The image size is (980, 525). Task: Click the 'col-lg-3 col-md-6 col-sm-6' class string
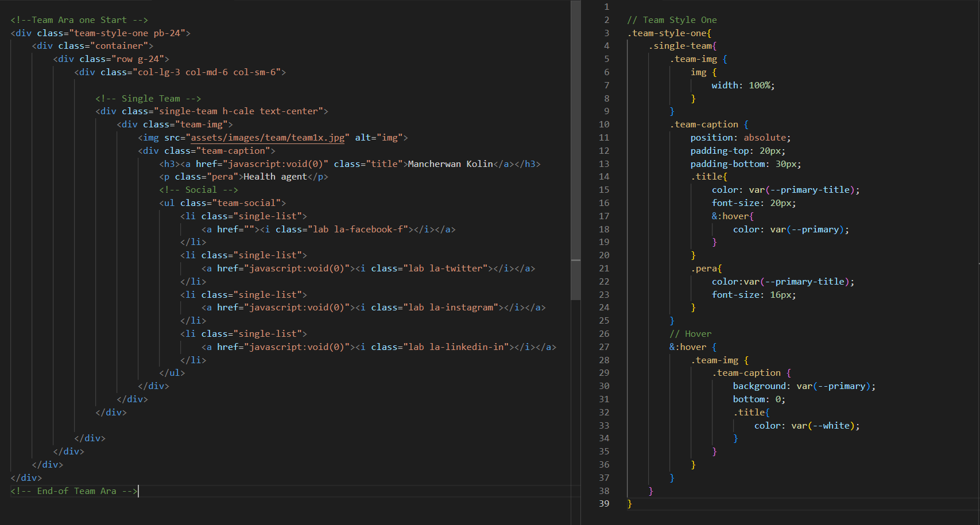pyautogui.click(x=207, y=72)
